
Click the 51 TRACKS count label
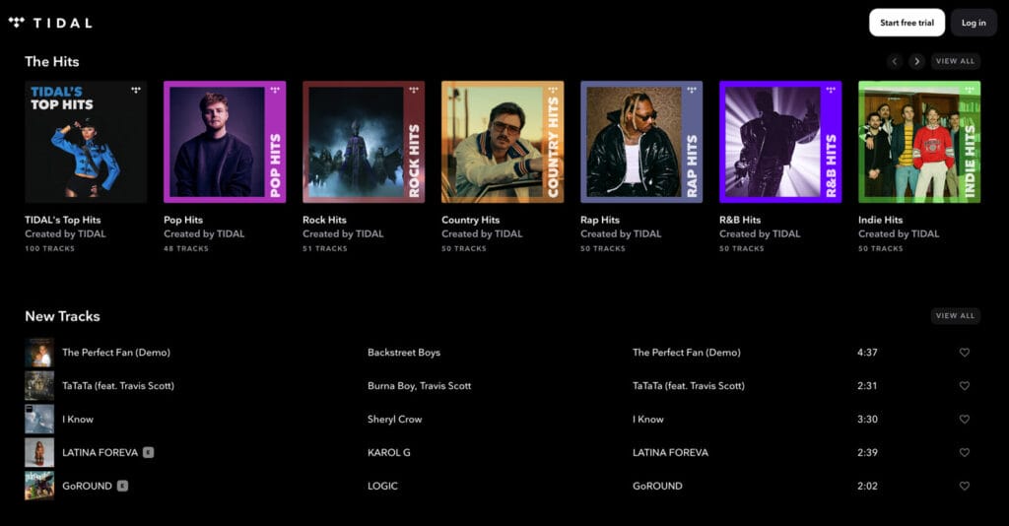(x=325, y=248)
